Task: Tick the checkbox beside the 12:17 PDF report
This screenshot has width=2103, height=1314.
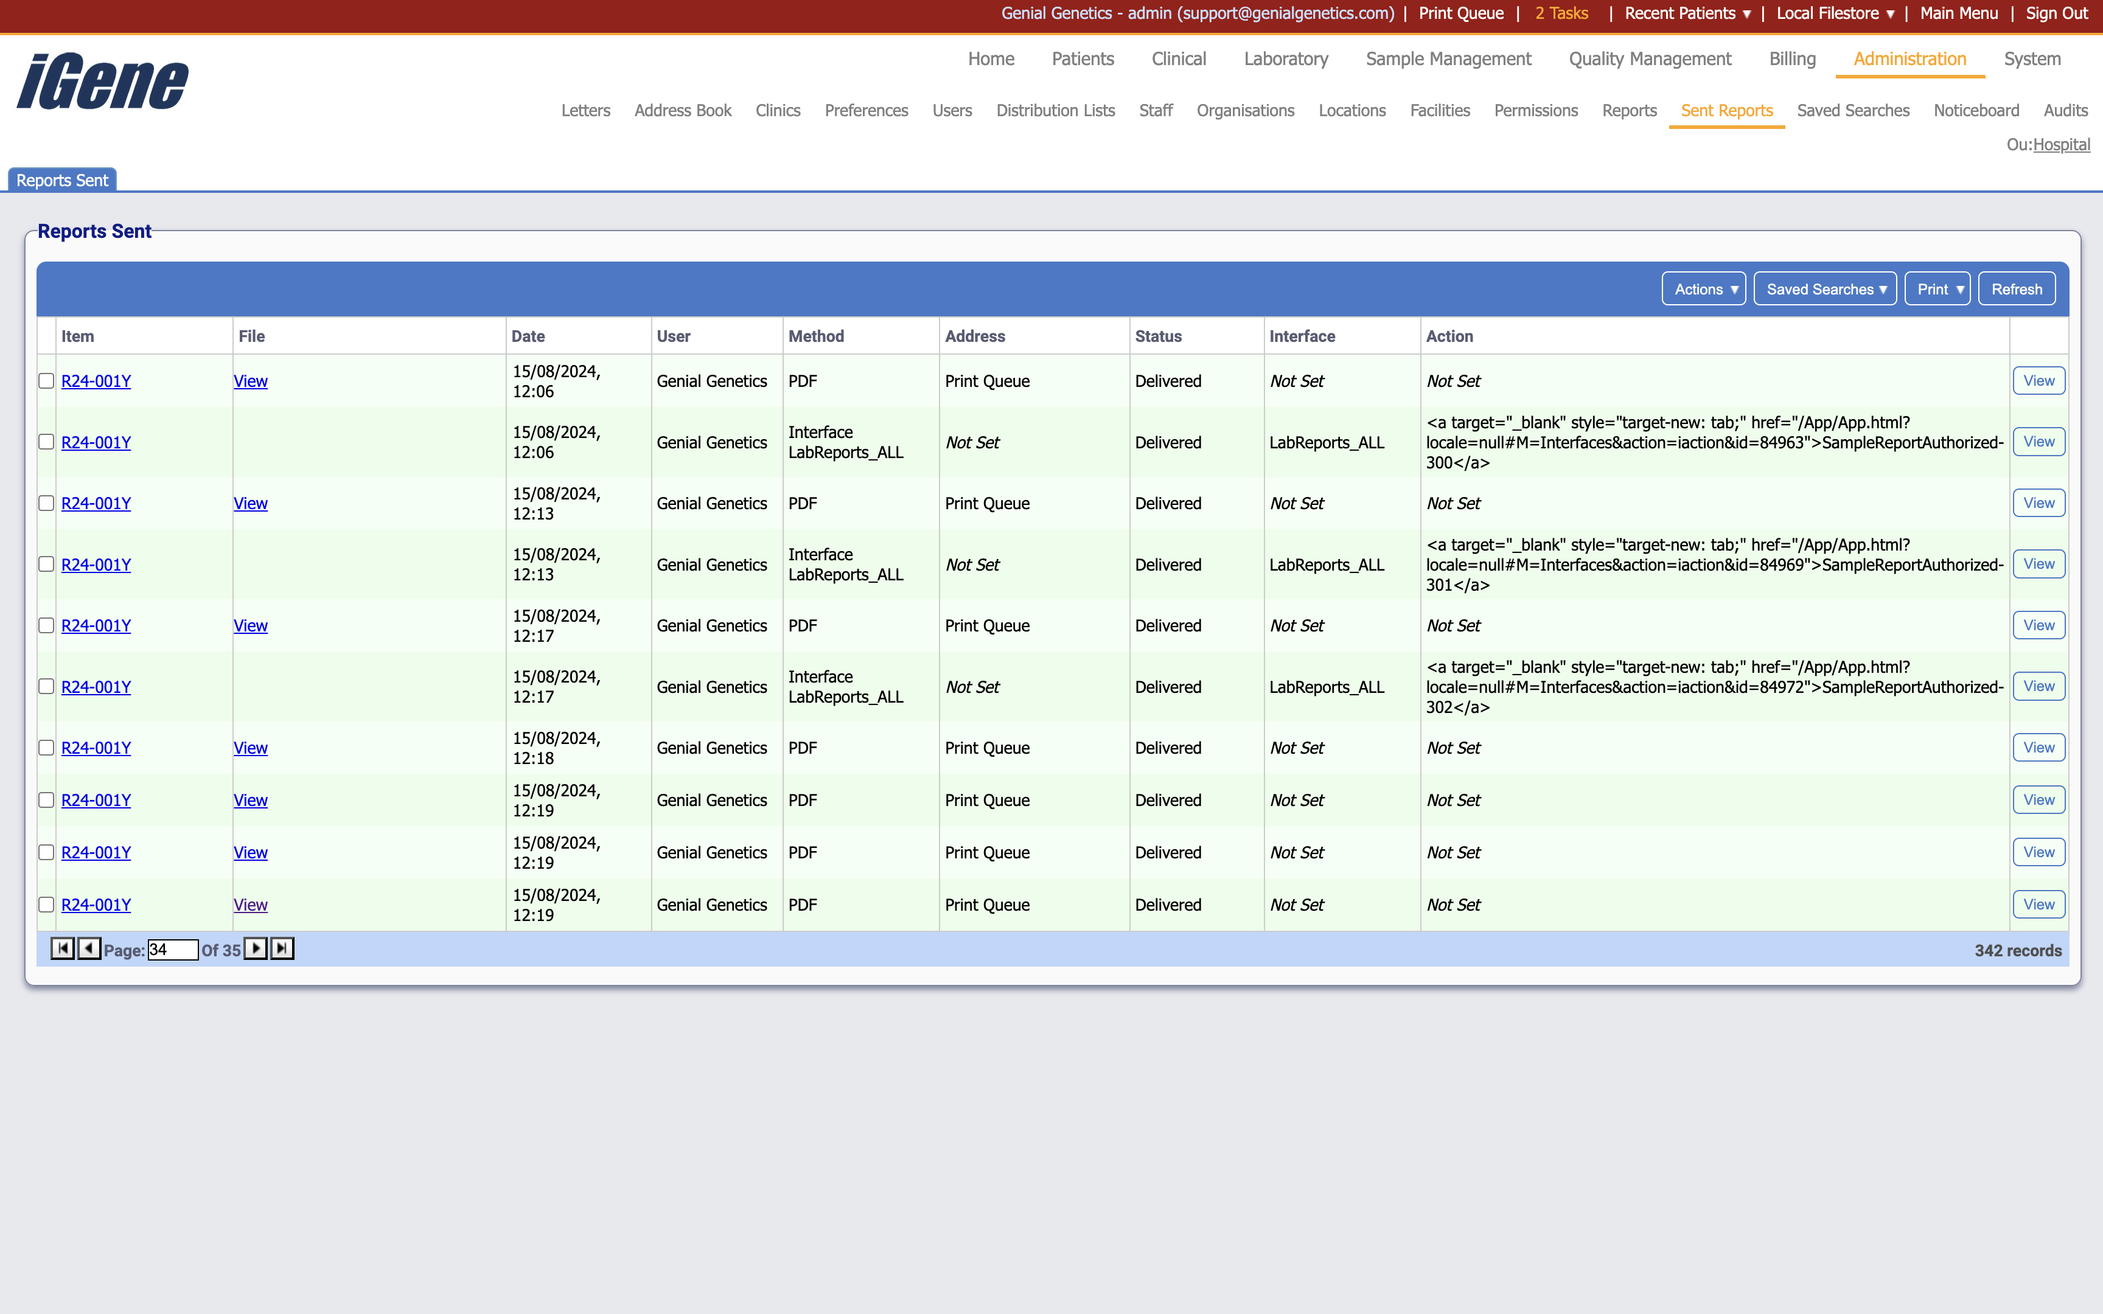Action: tap(46, 625)
